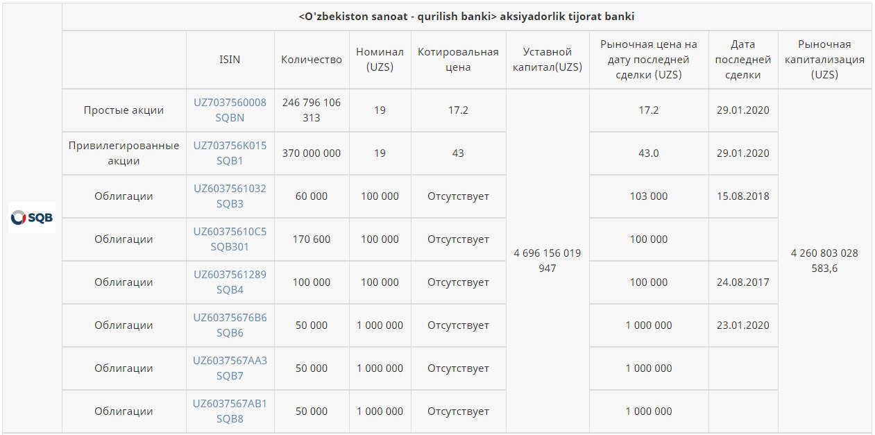The image size is (875, 435).
Task: Click the SQB bank logo
Action: (32, 218)
